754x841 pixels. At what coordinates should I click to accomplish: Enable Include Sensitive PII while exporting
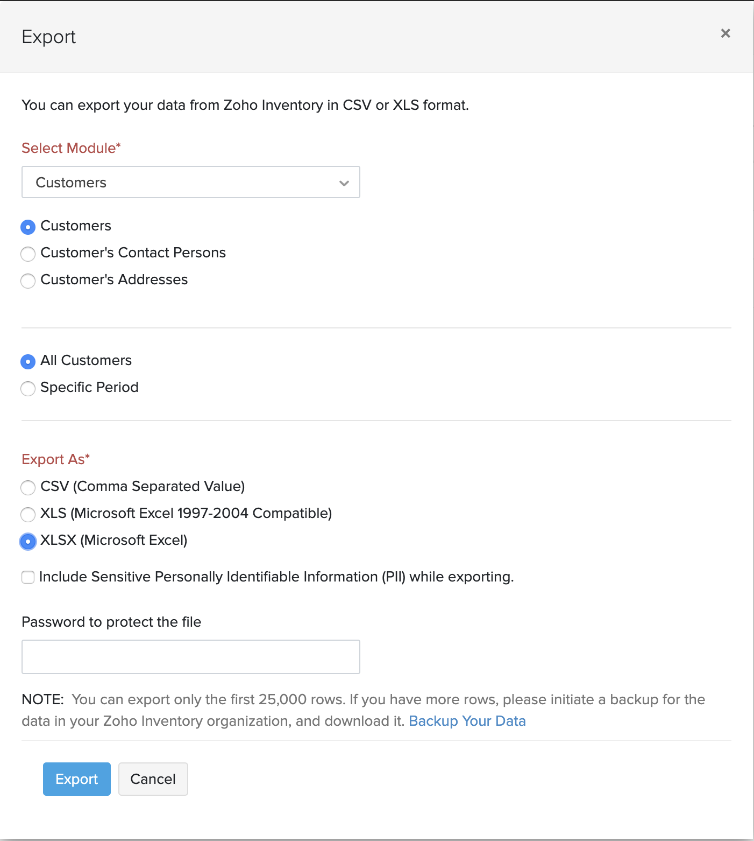click(x=28, y=577)
